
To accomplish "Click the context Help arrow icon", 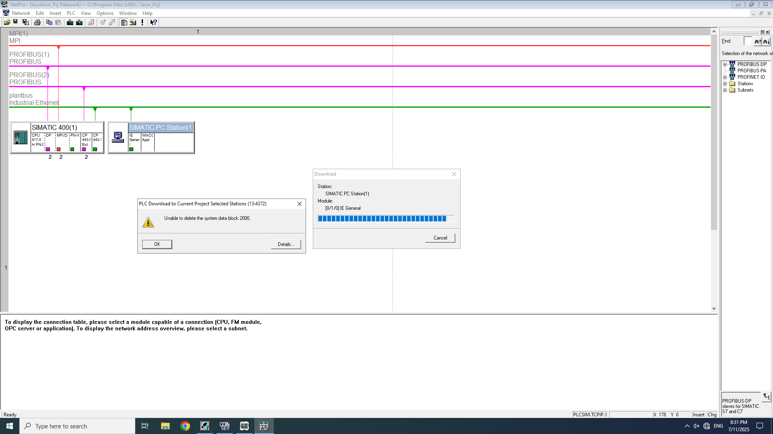I will pos(153,23).
